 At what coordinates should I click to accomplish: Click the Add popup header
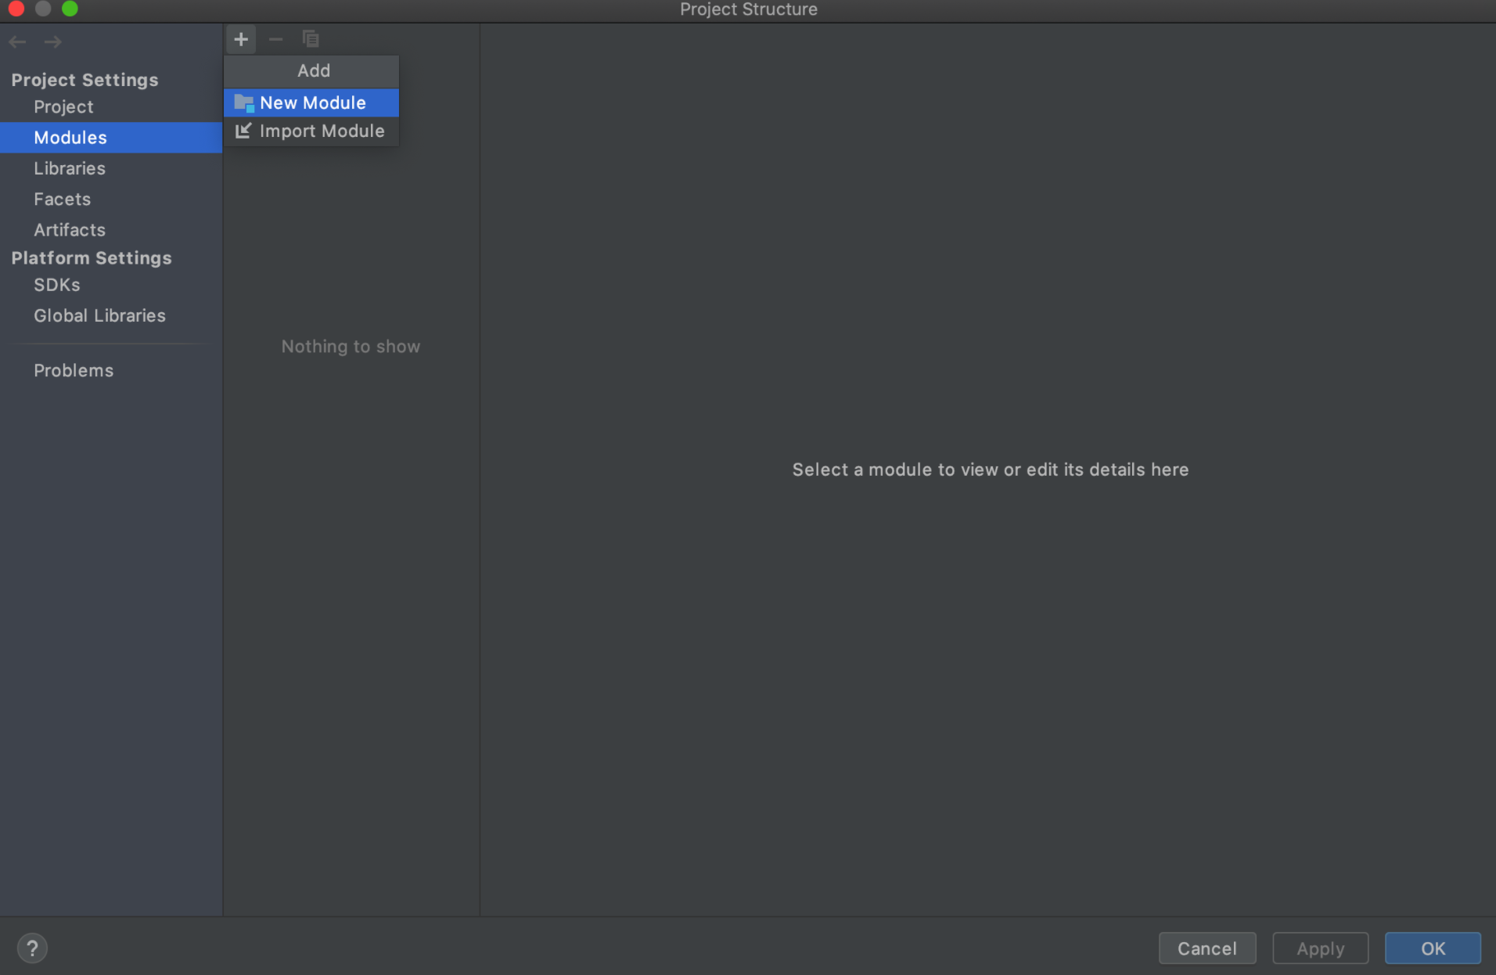311,71
